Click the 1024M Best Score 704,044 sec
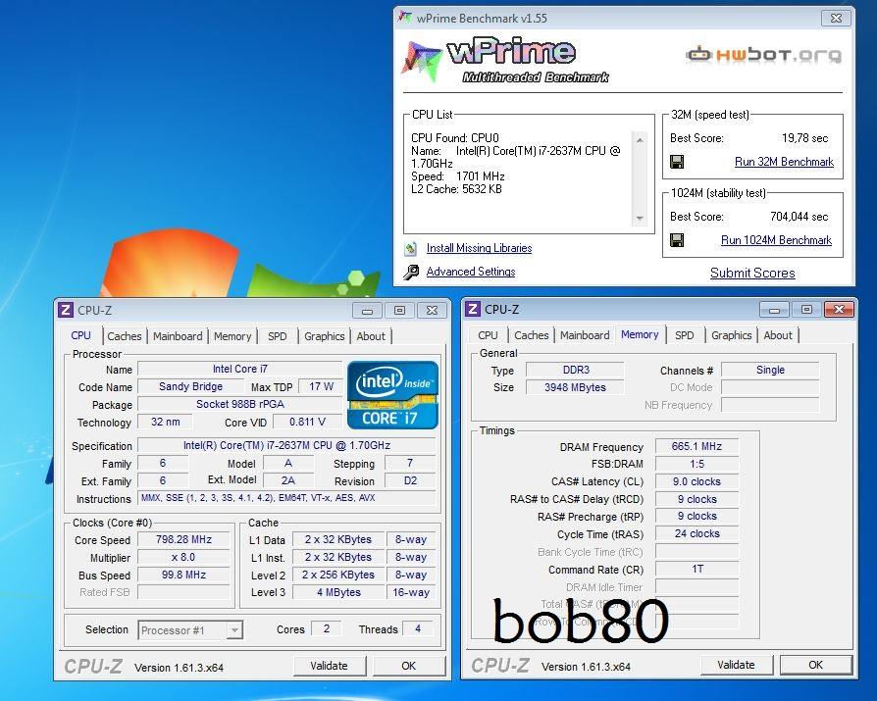The width and height of the screenshot is (877, 701). 800,217
